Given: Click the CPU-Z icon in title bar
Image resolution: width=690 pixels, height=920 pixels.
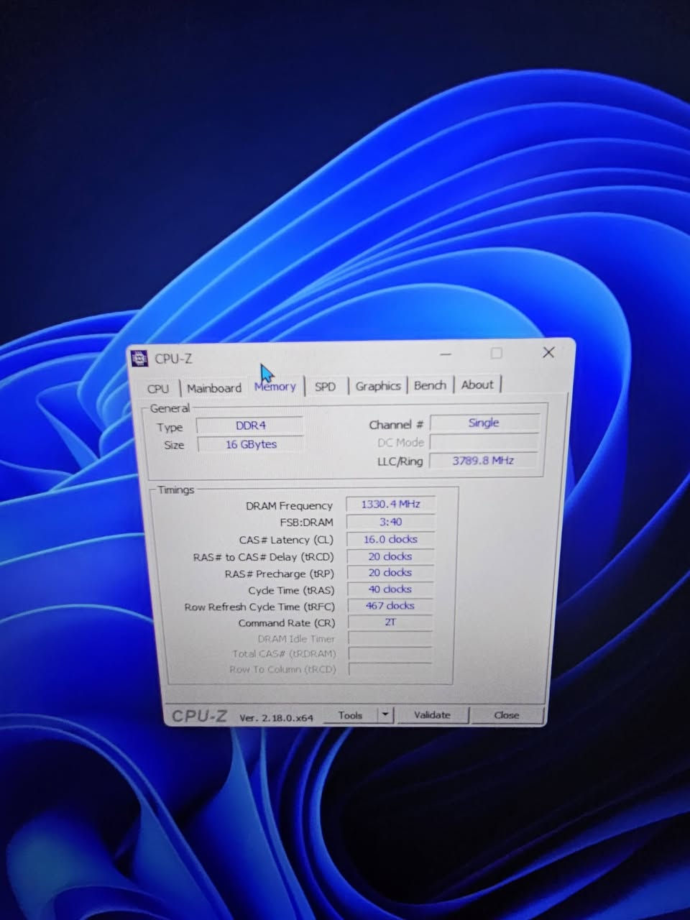Looking at the screenshot, I should (139, 358).
